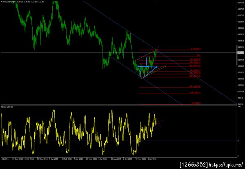Click the 4 Jan 2016 date on time axis
This screenshot has width=245, height=169.
pyautogui.click(x=152, y=159)
